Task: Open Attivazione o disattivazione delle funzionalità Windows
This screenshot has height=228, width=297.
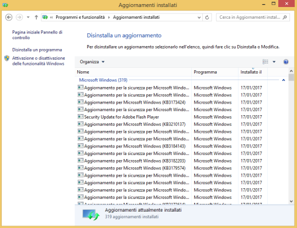Action: [x=39, y=61]
